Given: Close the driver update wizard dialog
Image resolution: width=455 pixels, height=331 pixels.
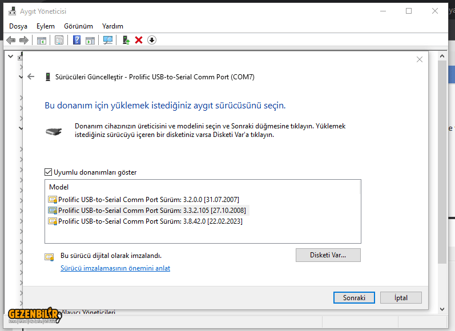Looking at the screenshot, I should (419, 59).
